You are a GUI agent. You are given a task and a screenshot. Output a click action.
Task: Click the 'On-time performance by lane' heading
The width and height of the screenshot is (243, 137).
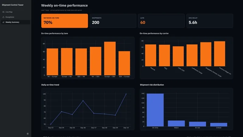pyautogui.click(x=55, y=33)
